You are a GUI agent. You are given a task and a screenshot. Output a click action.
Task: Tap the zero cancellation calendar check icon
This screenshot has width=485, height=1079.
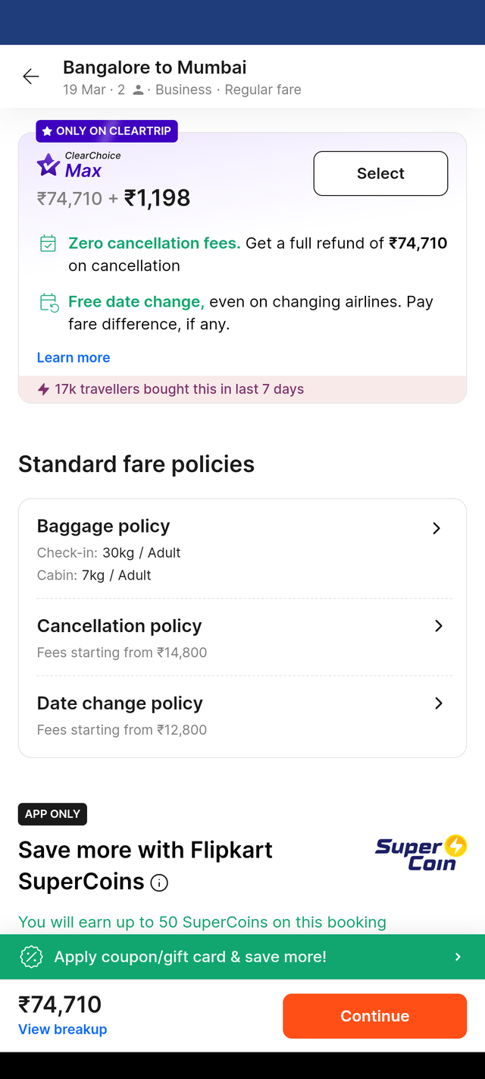[x=48, y=244]
